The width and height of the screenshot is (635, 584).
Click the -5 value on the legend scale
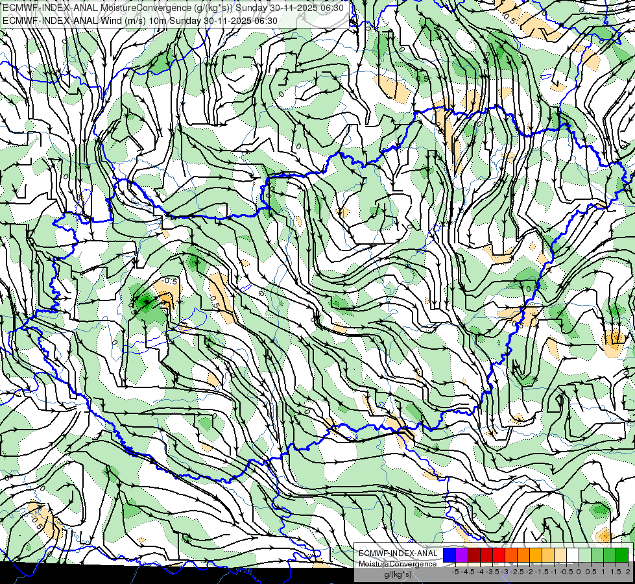tap(455, 572)
